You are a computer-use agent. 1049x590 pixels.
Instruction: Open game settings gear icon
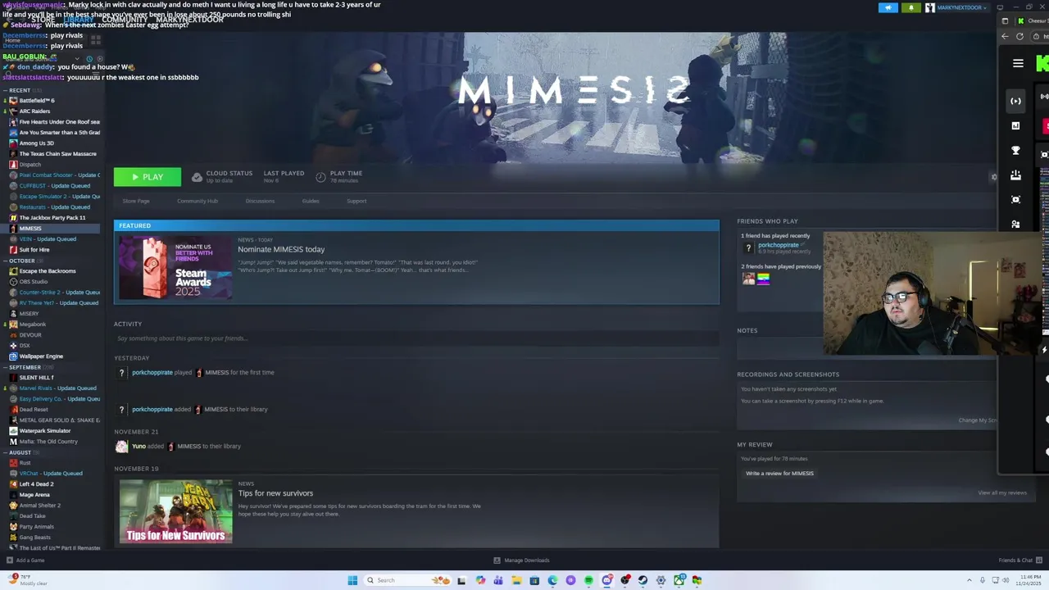click(x=994, y=177)
